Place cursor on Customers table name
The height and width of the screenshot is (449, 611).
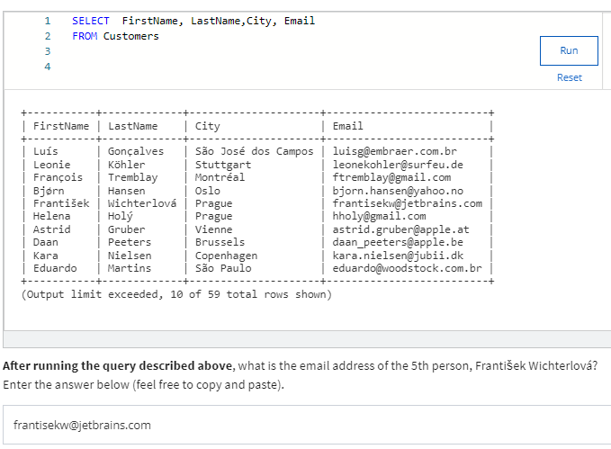point(131,36)
